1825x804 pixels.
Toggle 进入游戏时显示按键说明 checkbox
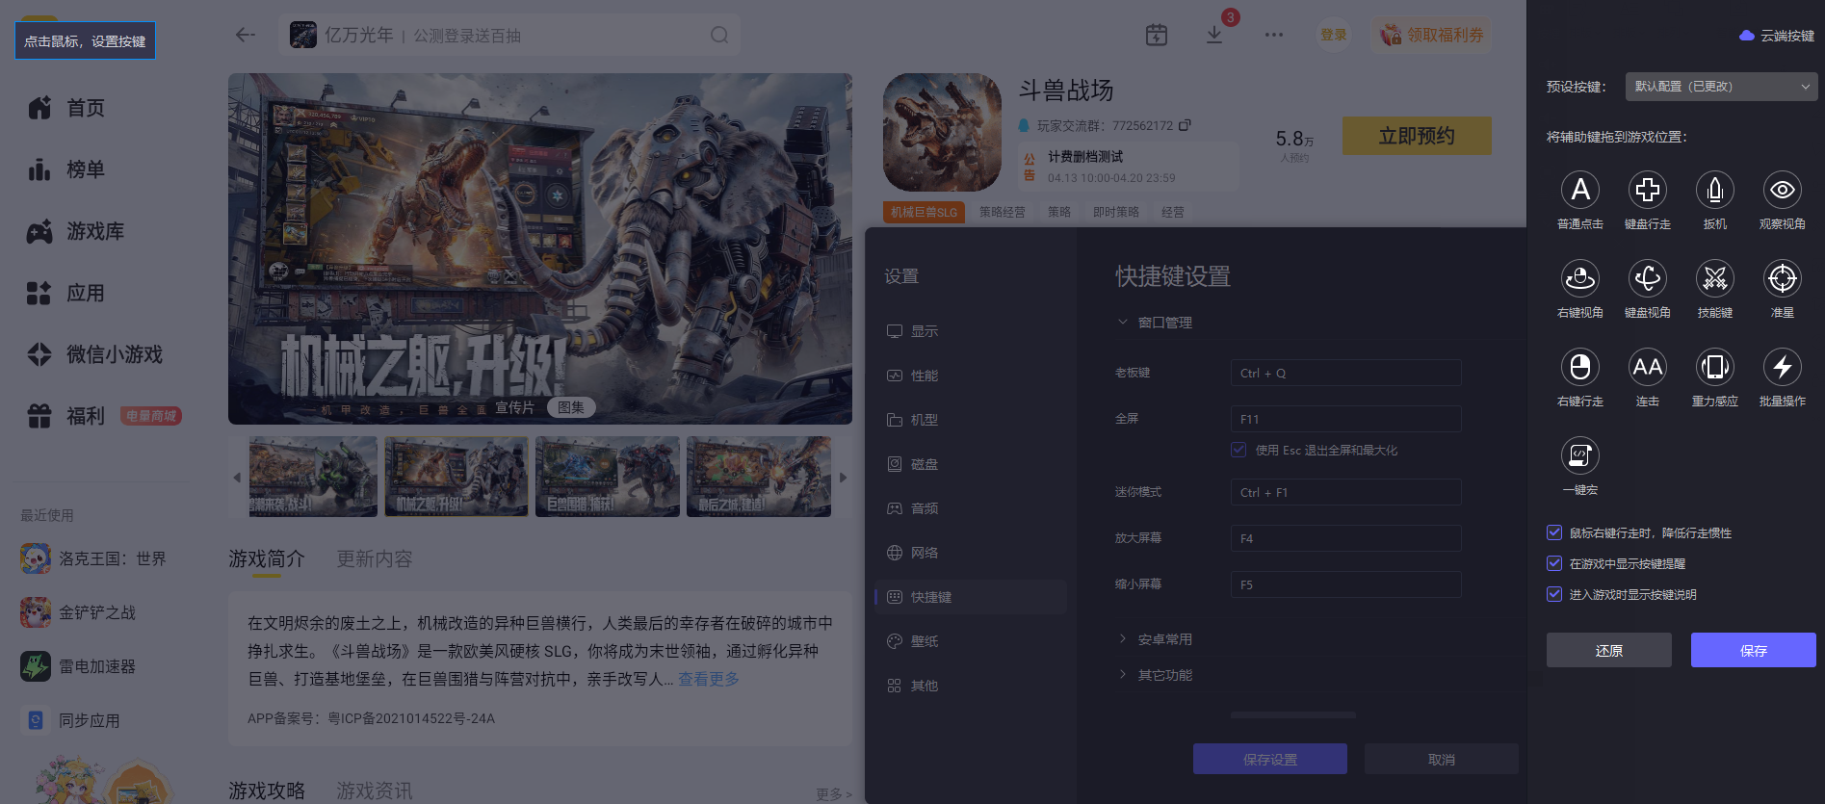pos(1553,594)
